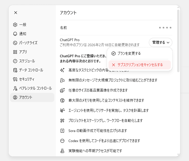Select サブスクリプションをキャンセルする menu option

click(140, 65)
